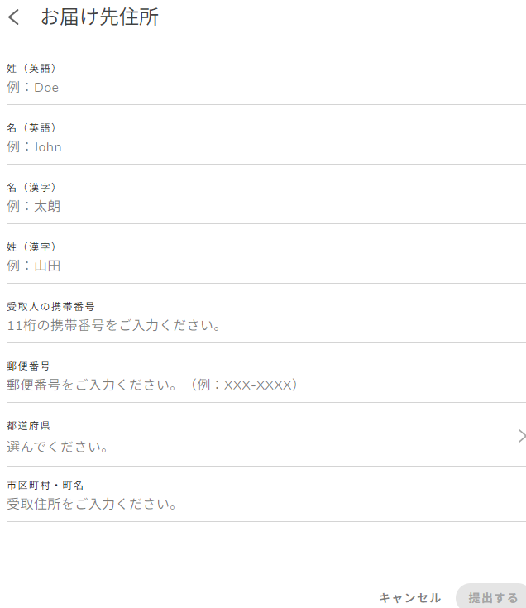Click the postal code XXX-XXXX input field
526x608 pixels.
tap(248, 385)
